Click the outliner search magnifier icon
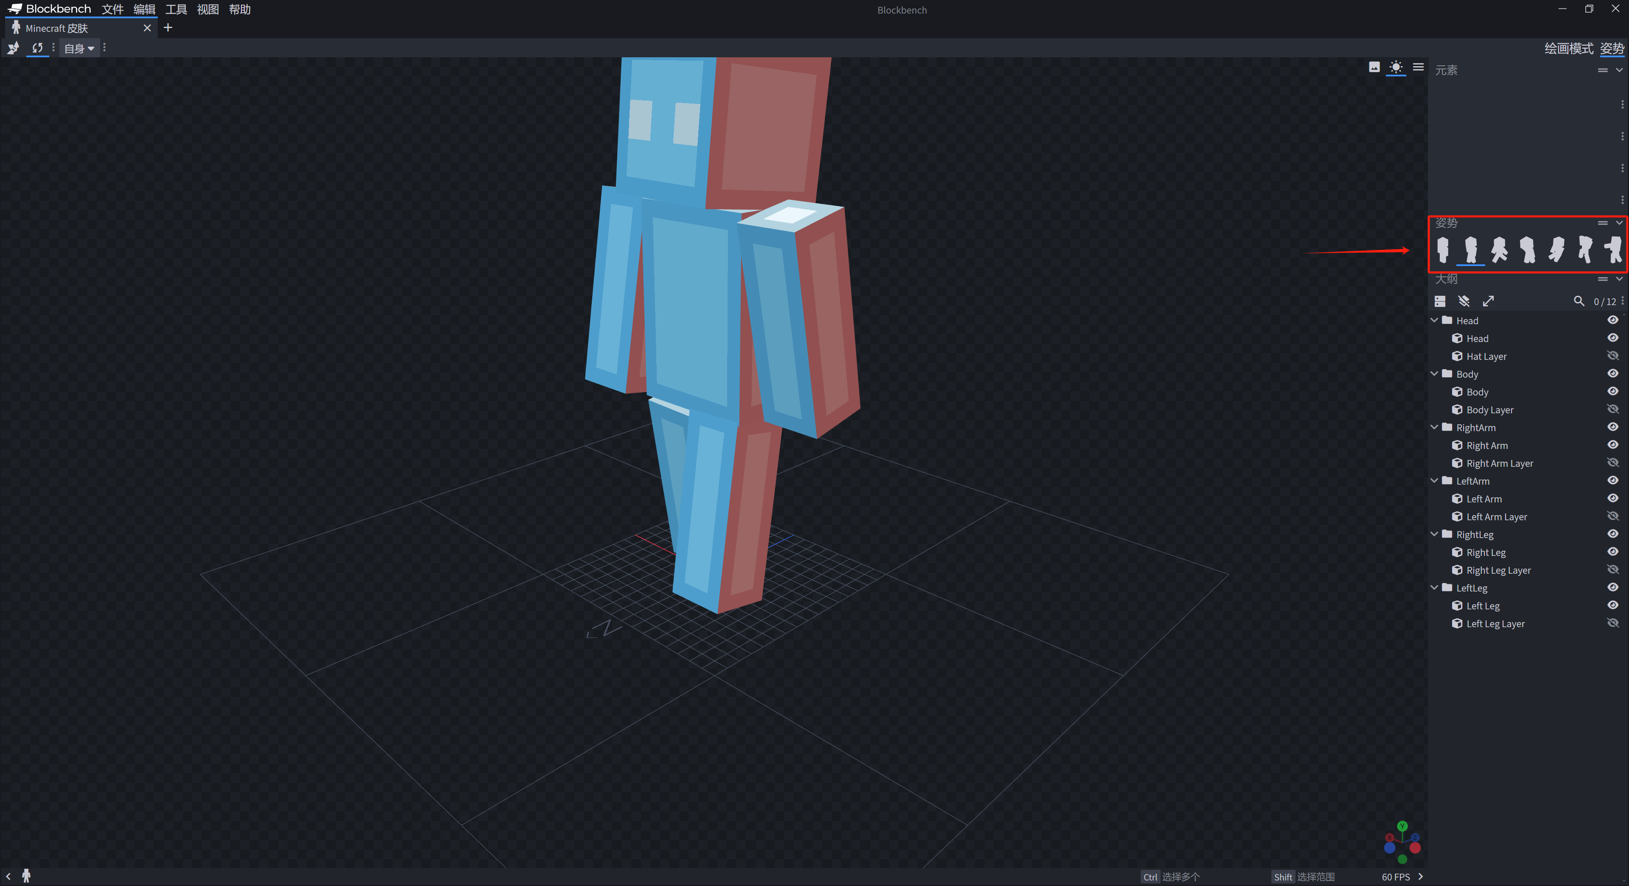 (1579, 301)
